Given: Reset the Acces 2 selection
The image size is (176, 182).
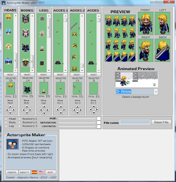Looking at the screenshot, I should (77, 75).
